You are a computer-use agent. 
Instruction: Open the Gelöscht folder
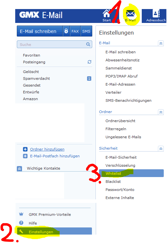coord(31,72)
